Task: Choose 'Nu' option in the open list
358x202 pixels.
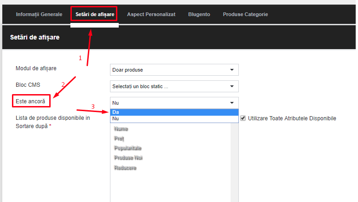Action: [174, 118]
